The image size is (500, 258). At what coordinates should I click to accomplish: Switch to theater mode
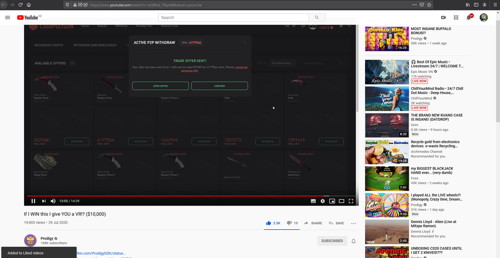(x=341, y=201)
